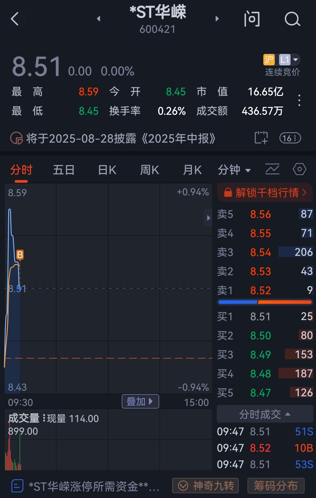Tap the 叠加 overlay button

pyautogui.click(x=140, y=402)
